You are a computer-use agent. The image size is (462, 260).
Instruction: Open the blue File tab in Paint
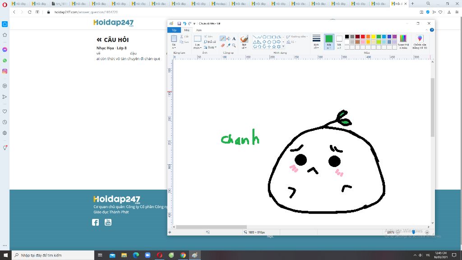coord(174,30)
